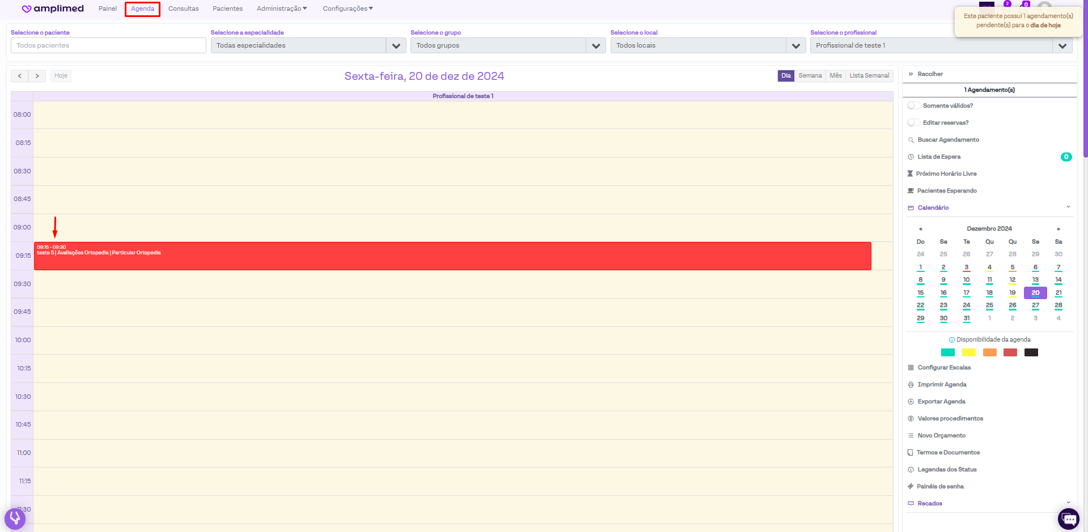Open the Todas especialidades dropdown

tap(396, 46)
